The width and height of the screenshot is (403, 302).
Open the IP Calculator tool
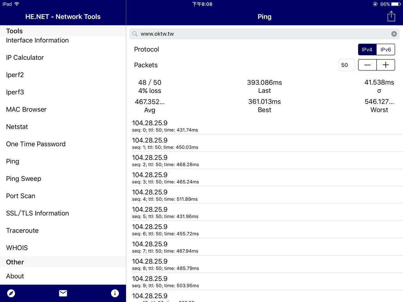(63, 58)
